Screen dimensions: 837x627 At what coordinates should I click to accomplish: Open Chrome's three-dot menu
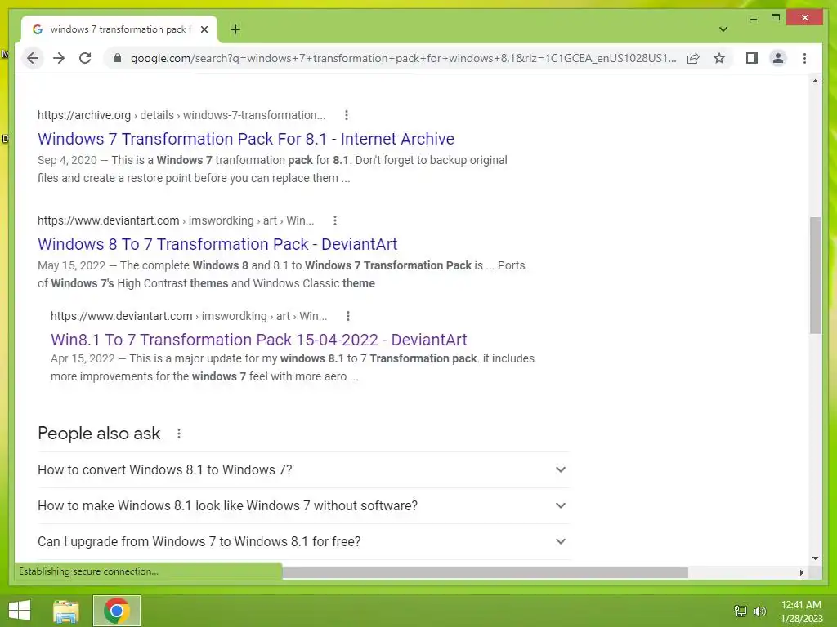pos(804,58)
